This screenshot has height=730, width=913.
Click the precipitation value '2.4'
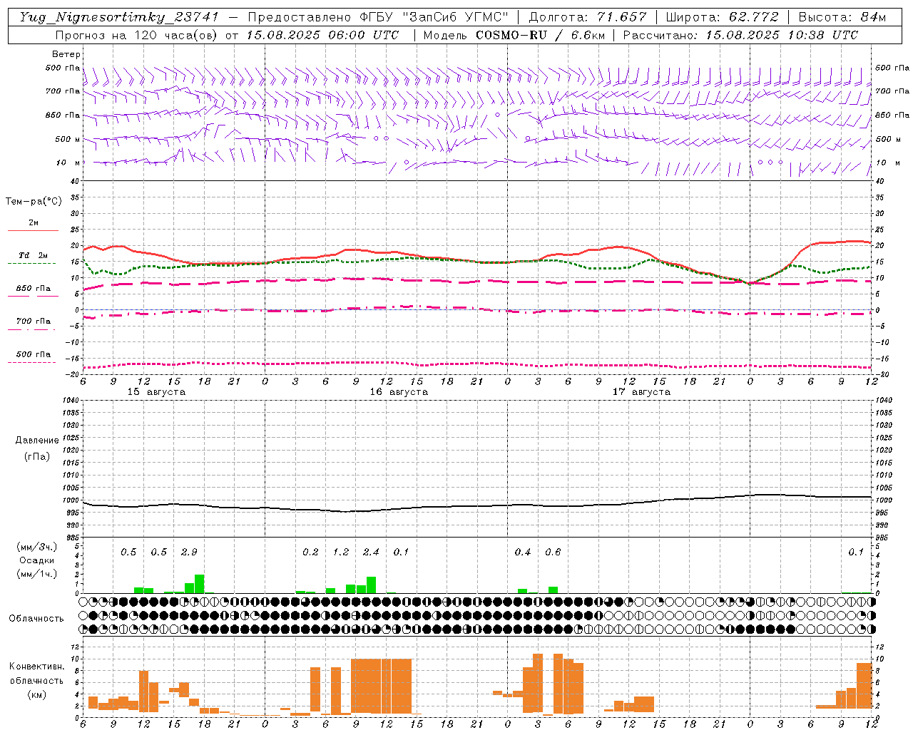click(x=371, y=552)
